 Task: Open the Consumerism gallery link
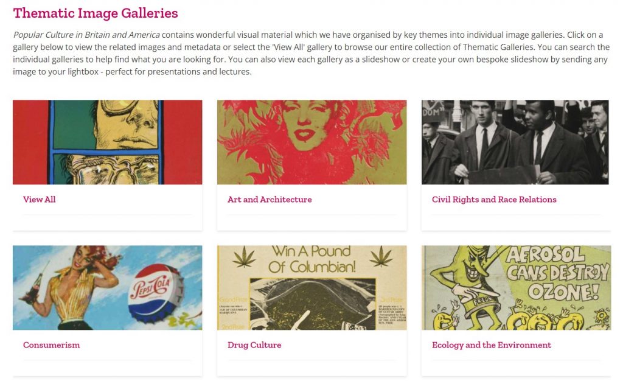point(52,345)
